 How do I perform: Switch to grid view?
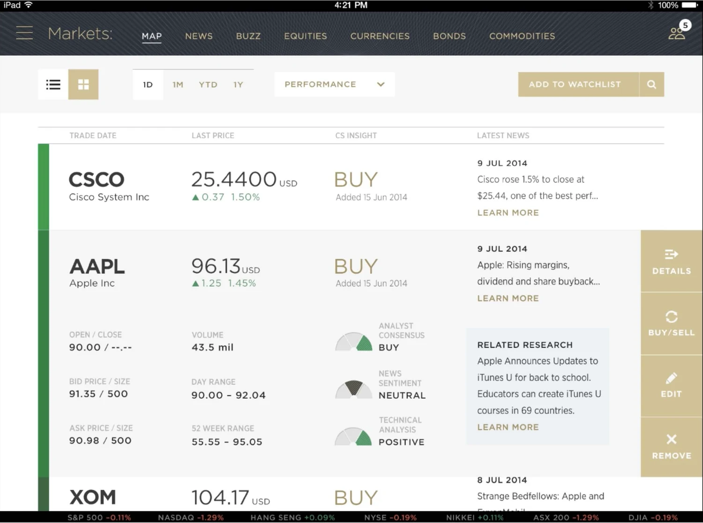[x=83, y=84]
